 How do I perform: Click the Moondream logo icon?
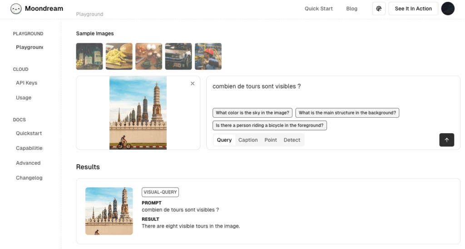(16, 9)
